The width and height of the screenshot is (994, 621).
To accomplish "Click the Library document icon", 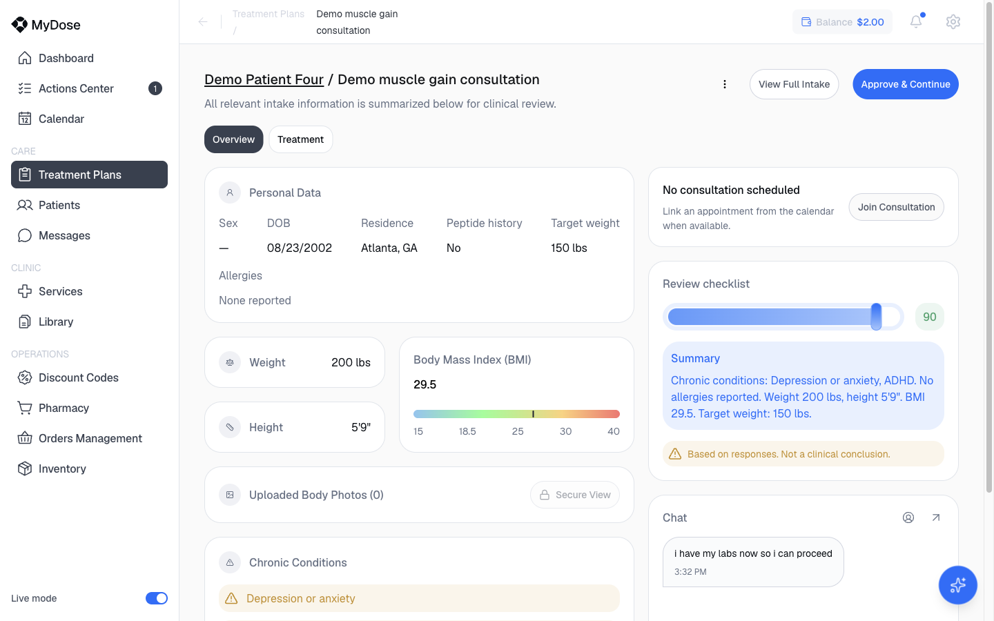I will (x=25, y=322).
